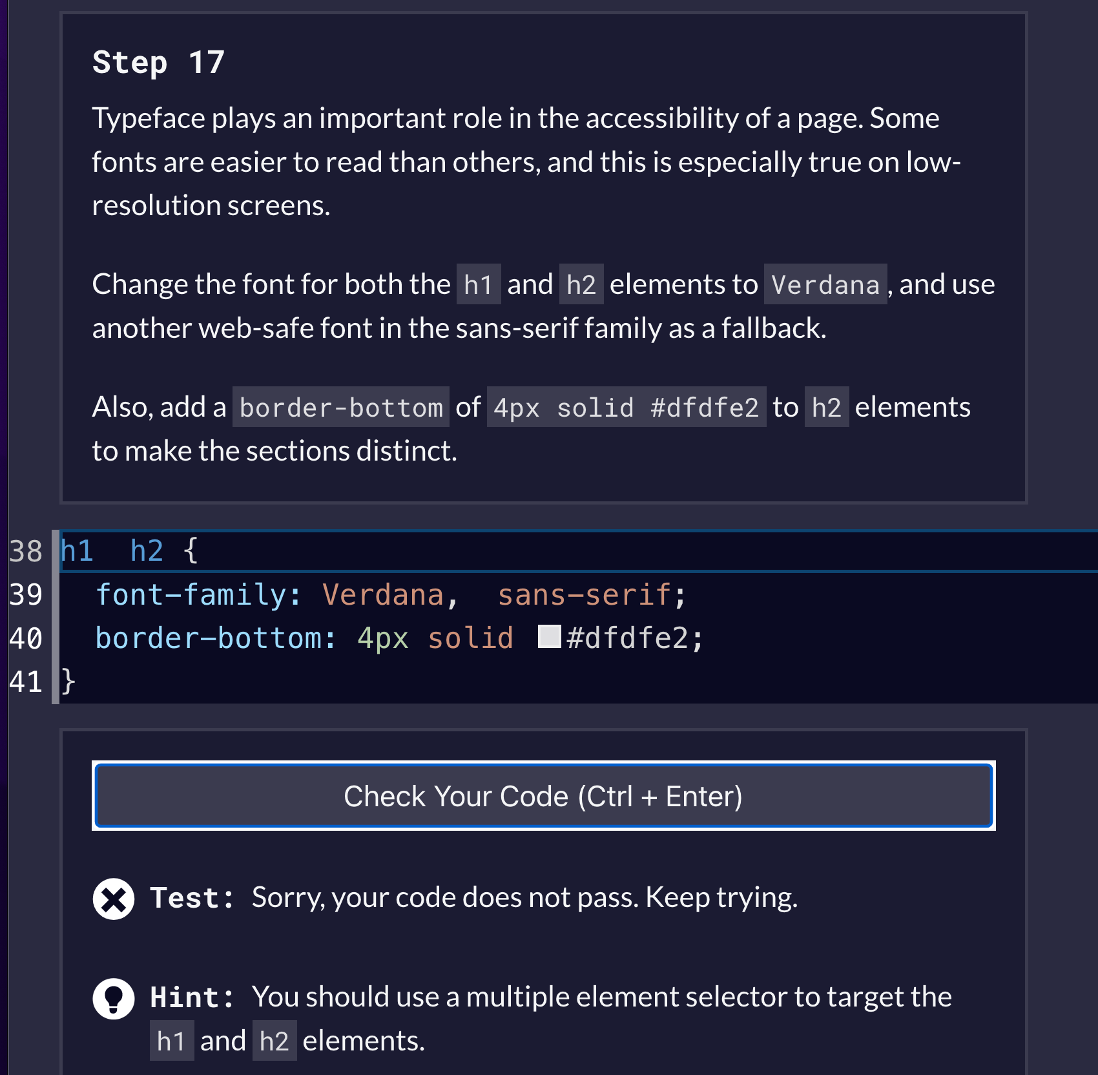Click the h2 badge in the hint text
This screenshot has width=1098, height=1075.
click(274, 1041)
